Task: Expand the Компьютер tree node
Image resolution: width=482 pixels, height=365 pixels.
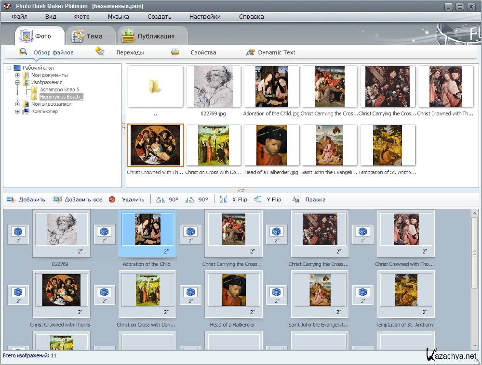Action: click(18, 112)
